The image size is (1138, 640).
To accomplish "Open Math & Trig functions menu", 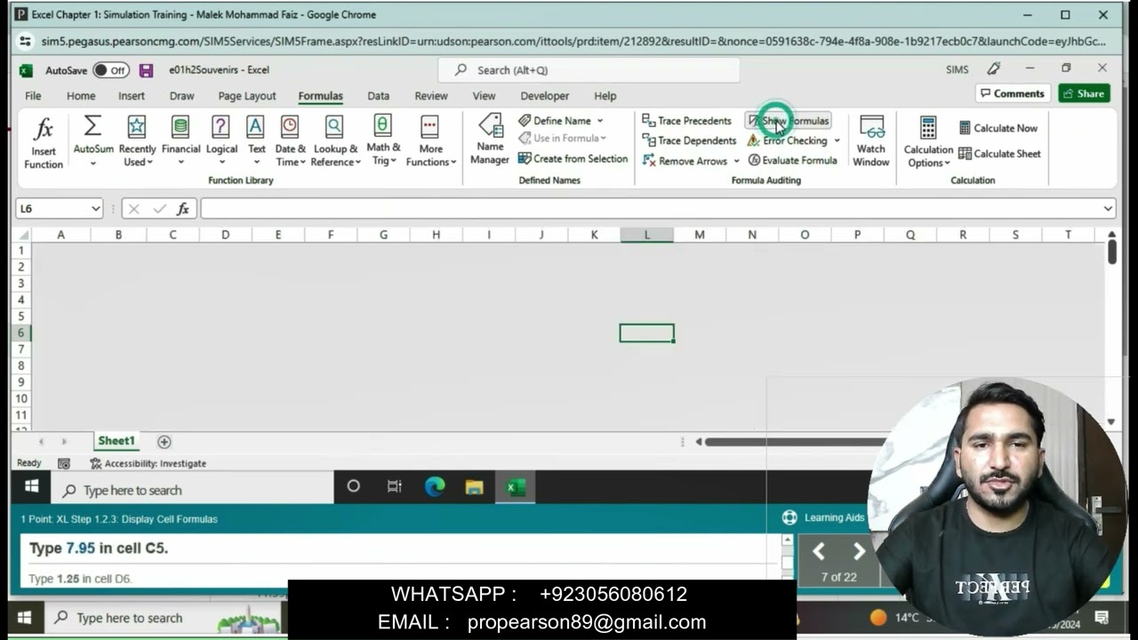I will click(x=383, y=142).
